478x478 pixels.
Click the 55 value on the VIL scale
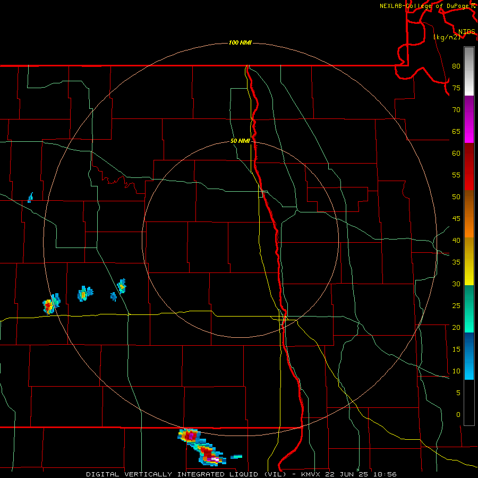(456, 175)
